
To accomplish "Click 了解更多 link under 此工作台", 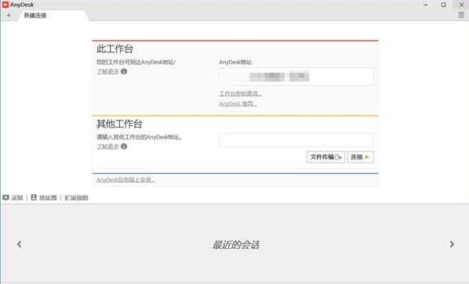I will pos(107,72).
